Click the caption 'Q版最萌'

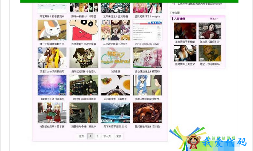pyautogui.click(x=115, y=71)
